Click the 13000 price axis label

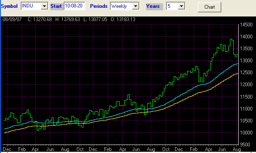pyautogui.click(x=246, y=61)
